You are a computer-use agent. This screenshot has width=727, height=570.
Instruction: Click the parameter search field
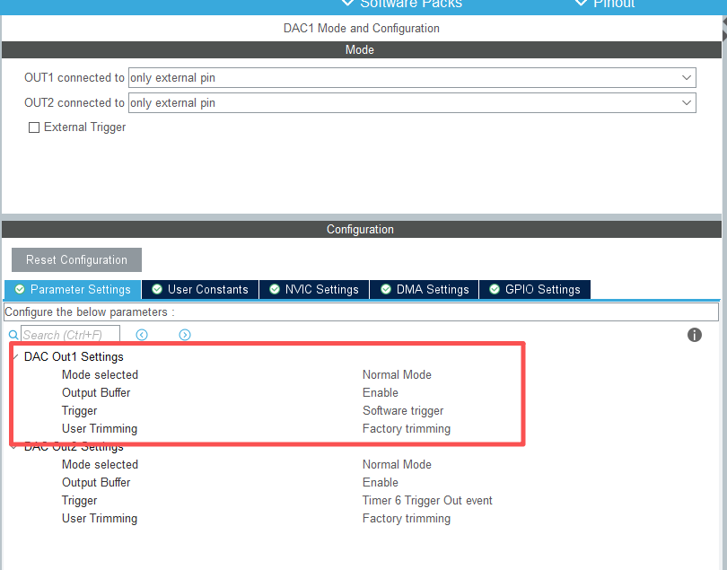coord(70,335)
